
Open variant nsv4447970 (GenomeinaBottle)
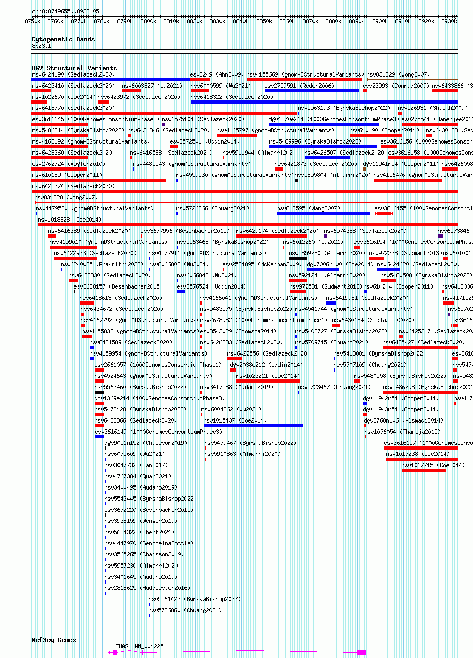(149, 543)
